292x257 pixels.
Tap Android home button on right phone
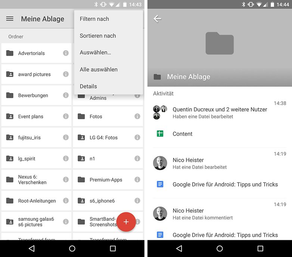pos(220,248)
